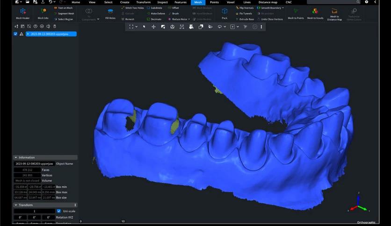Click the open folder icon in title bar

(28, 2)
